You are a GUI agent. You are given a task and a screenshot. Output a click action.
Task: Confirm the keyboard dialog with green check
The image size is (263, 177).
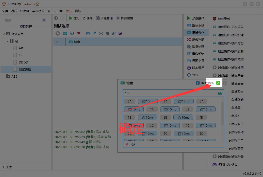(x=218, y=83)
